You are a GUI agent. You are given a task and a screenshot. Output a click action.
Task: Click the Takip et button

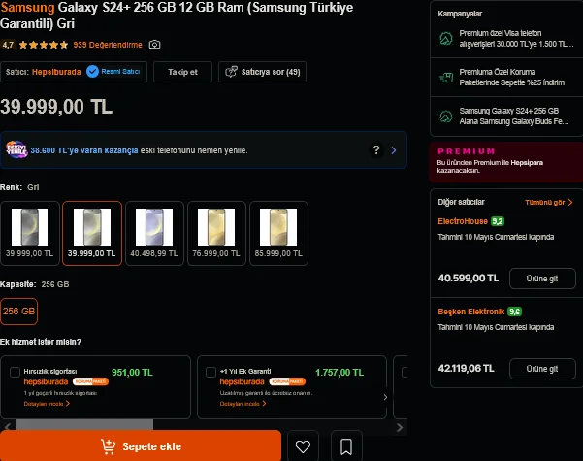click(182, 72)
